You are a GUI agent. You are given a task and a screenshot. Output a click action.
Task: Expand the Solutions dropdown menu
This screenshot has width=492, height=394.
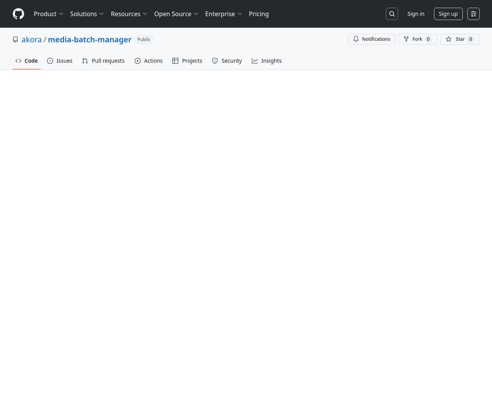coord(87,14)
